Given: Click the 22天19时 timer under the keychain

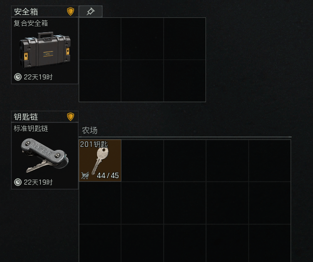Looking at the screenshot, I should pyautogui.click(x=38, y=182).
